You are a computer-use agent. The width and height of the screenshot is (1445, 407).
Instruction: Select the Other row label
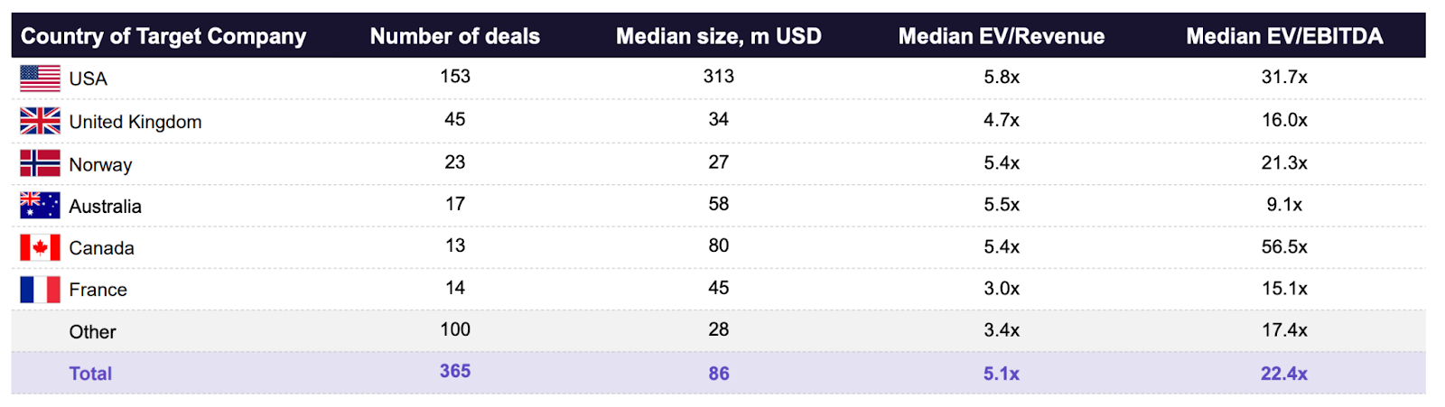click(92, 332)
